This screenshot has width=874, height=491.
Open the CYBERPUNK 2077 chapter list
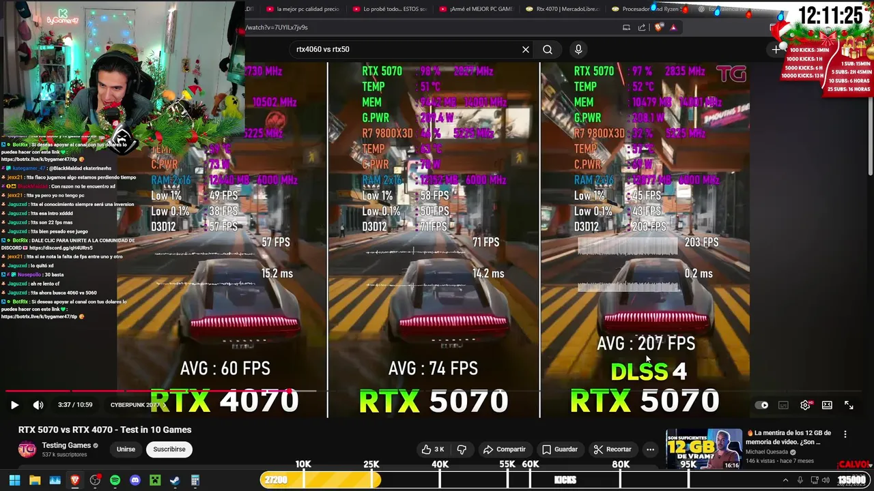(137, 405)
